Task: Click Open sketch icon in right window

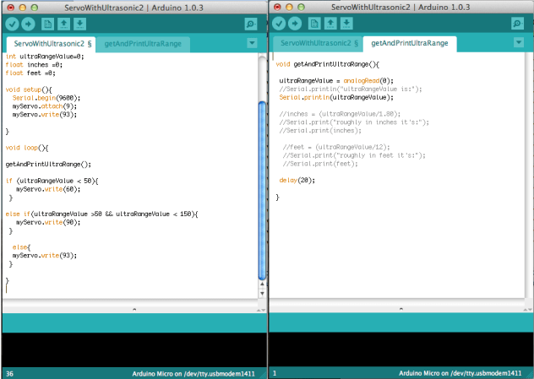Action: [331, 24]
